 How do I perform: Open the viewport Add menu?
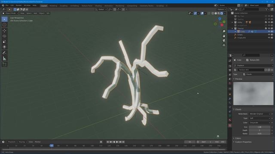coord(35,13)
